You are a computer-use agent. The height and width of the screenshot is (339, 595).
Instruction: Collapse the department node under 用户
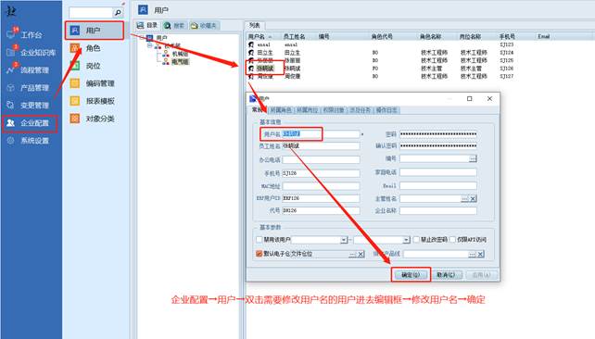(149, 45)
